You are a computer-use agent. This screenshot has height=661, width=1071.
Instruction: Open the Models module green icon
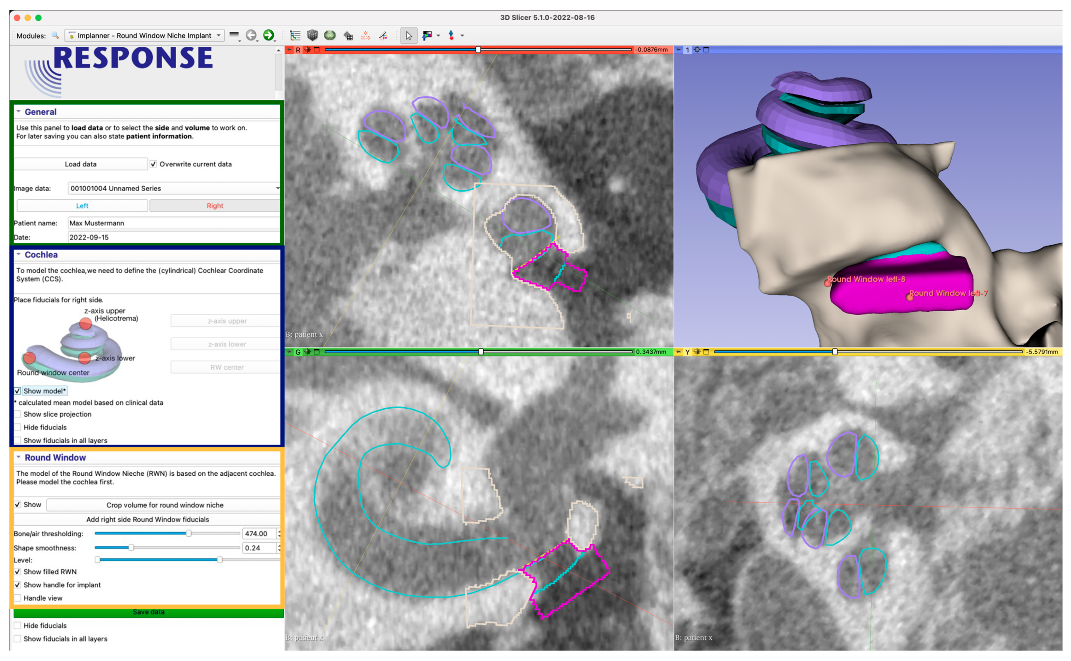pyautogui.click(x=330, y=36)
